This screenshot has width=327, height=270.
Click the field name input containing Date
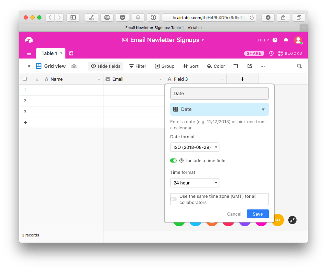coord(219,93)
